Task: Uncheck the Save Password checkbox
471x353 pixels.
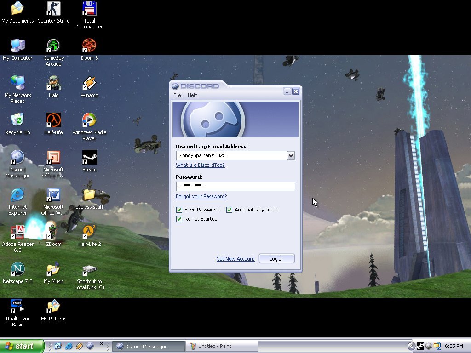Action: click(x=179, y=210)
